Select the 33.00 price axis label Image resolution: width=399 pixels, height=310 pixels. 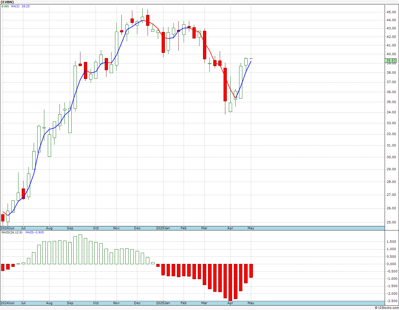(391, 123)
